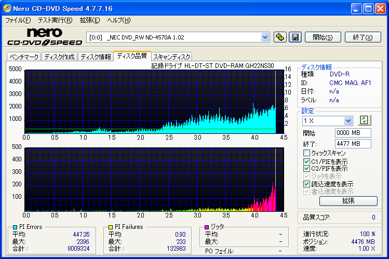389x259 pixels.
Task: Click the PI Errors graph area
Action: 154,102
